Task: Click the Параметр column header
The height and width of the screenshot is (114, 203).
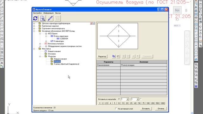Action: 108,62
